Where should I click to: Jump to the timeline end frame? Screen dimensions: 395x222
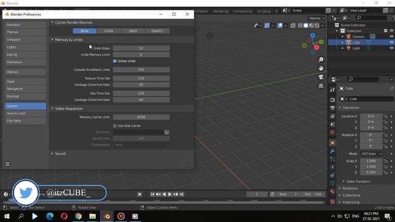(x=181, y=194)
